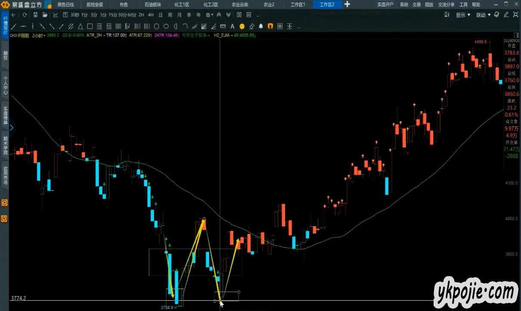Screen dimensions: 521x311
Task: Switch to the 工作区1 tab
Action: (298, 5)
